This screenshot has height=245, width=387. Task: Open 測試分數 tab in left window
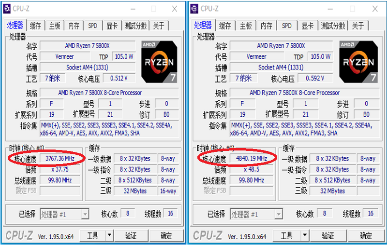click(x=135, y=26)
